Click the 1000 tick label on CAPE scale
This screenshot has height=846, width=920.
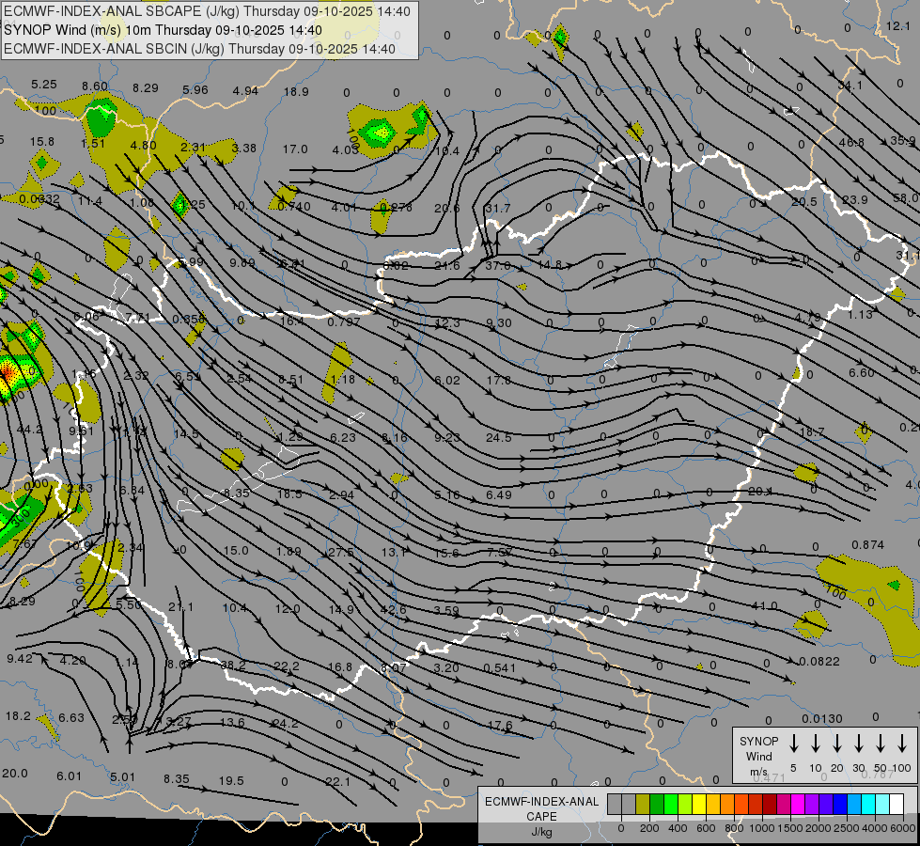(x=761, y=828)
